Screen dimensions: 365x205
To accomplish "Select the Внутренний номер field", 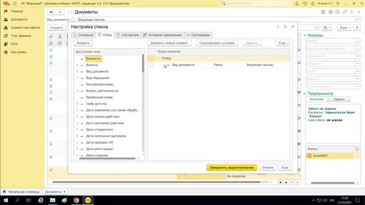I will (x=100, y=84).
